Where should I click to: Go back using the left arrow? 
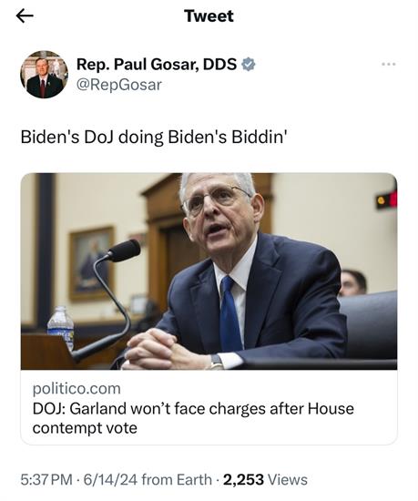coord(25,15)
